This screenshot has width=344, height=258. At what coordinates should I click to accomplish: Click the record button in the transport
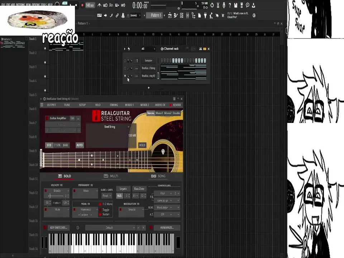click(82, 5)
